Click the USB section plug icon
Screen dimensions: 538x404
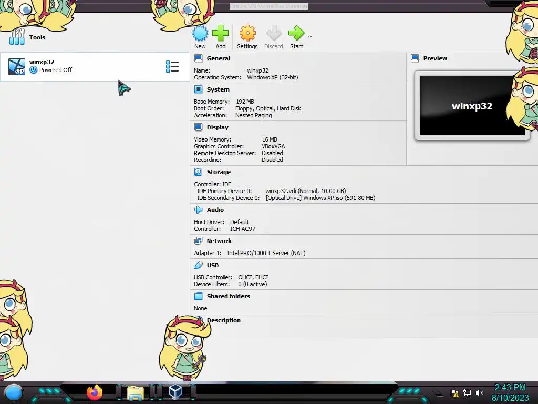coord(198,265)
